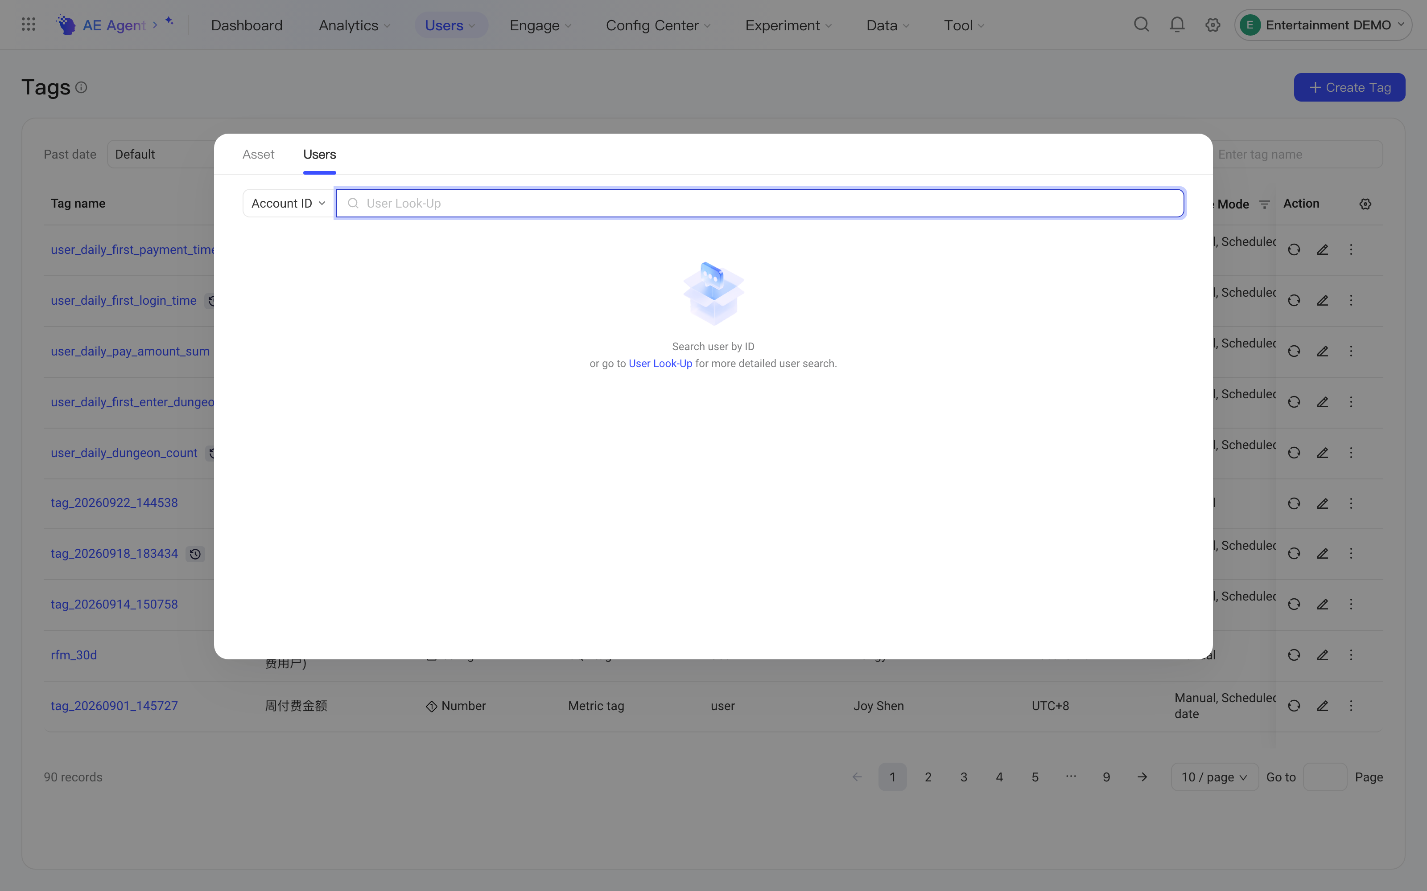
Task: Open the global search magnifier icon
Action: coord(1142,25)
